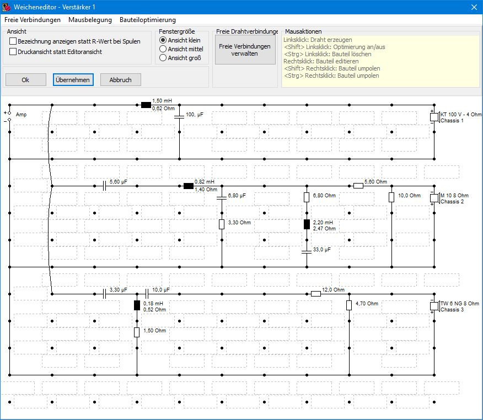Open the Freie Verbindungen menu
This screenshot has width=483, height=420.
point(33,20)
